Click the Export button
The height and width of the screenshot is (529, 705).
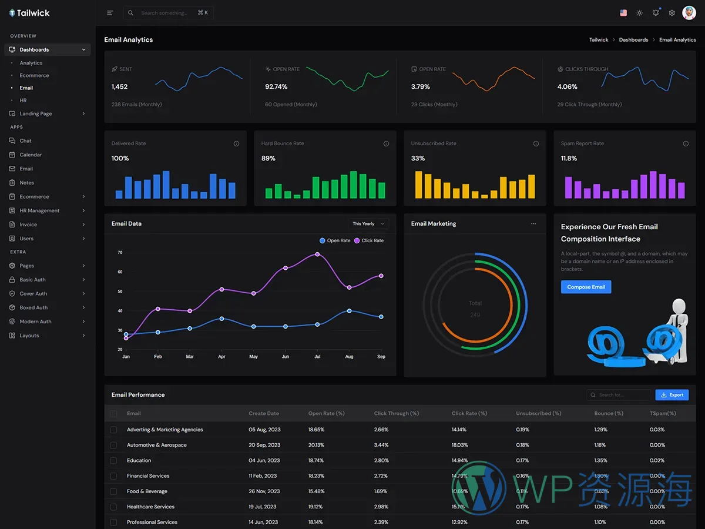click(x=672, y=395)
